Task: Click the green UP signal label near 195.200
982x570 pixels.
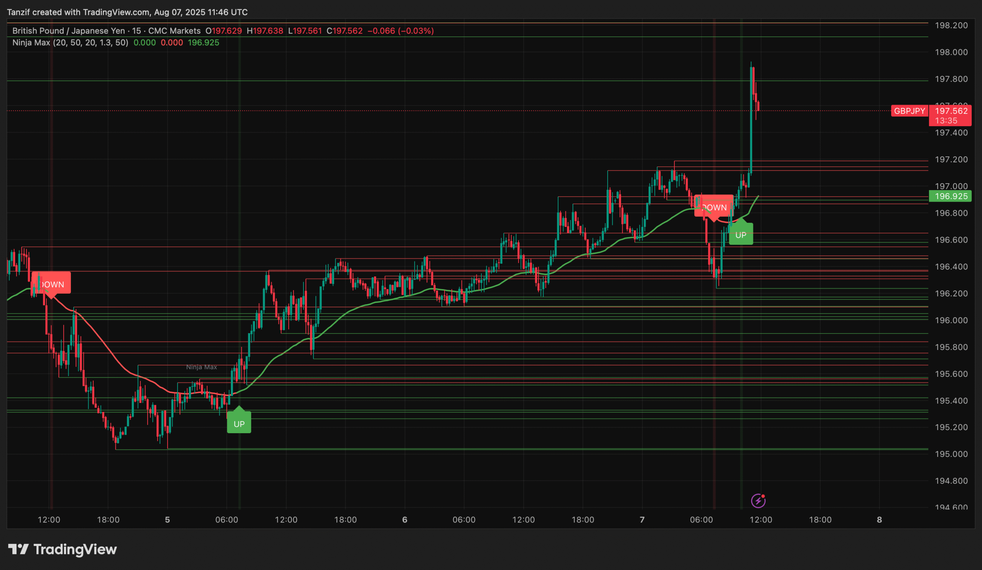Action: click(x=239, y=421)
